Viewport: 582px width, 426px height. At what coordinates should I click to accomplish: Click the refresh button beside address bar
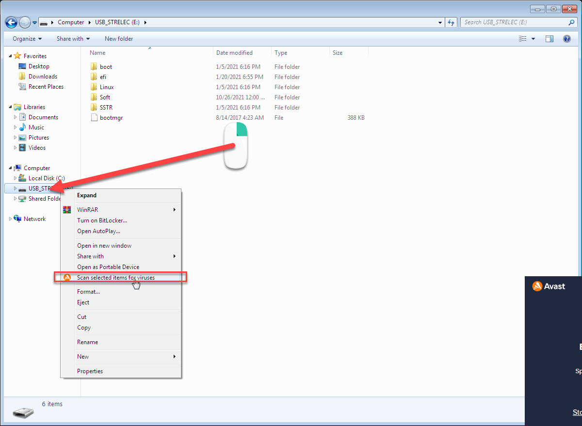click(x=452, y=22)
